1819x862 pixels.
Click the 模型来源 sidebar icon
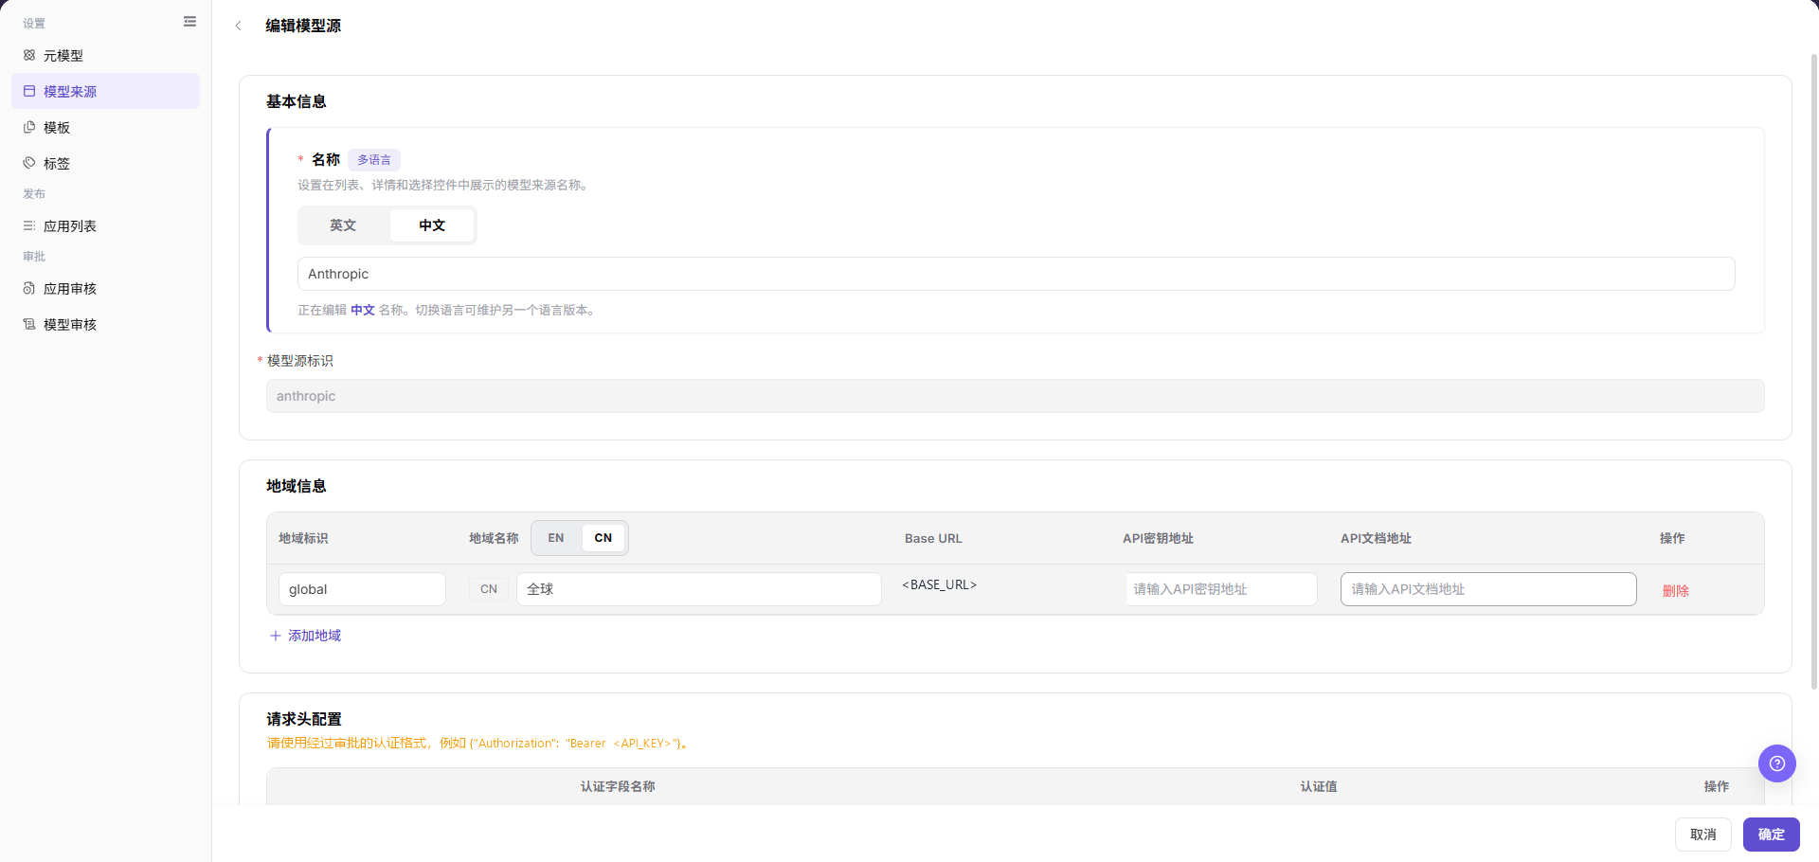29,91
